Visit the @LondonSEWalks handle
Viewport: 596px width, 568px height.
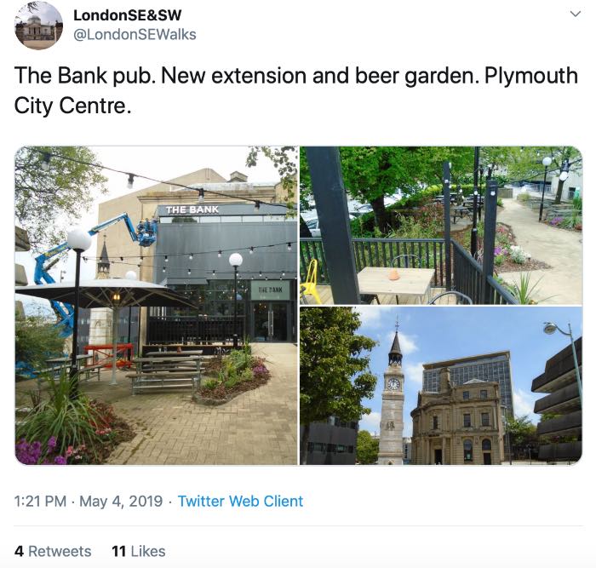click(x=135, y=35)
